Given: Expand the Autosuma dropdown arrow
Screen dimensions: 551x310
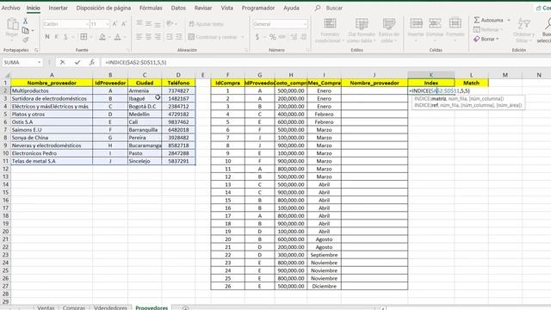Looking at the screenshot, I should pyautogui.click(x=509, y=20).
